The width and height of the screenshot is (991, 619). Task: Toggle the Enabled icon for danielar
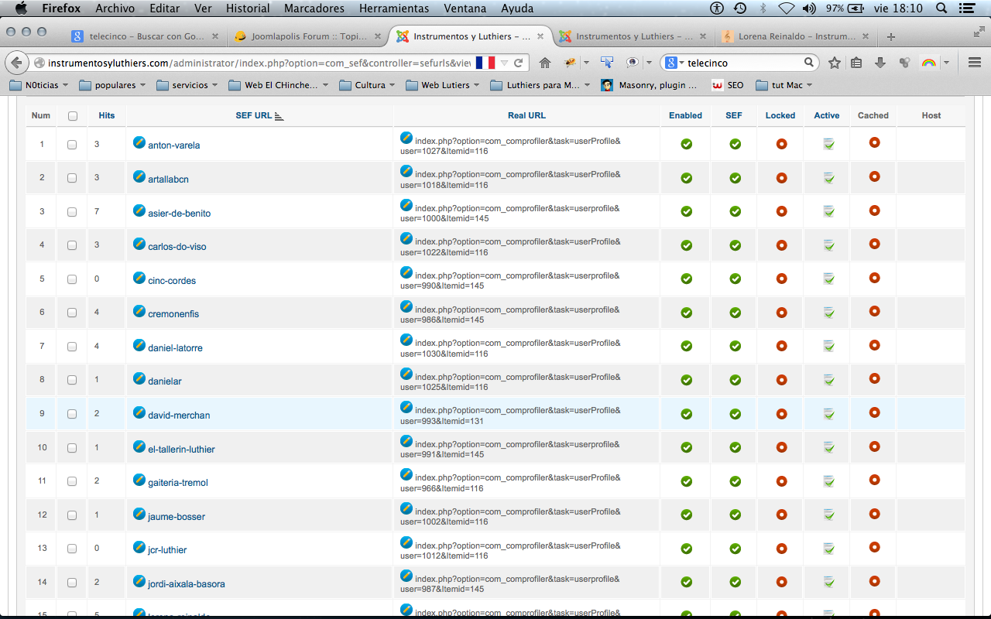[x=686, y=380]
